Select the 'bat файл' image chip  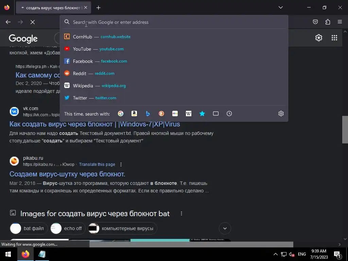[x=29, y=228]
